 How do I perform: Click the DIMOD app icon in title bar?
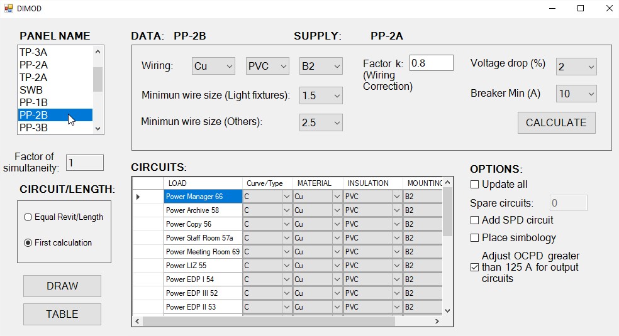coord(8,8)
